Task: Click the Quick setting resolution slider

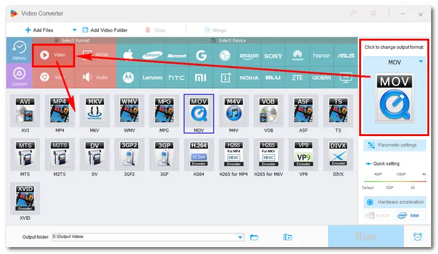Action: click(394, 182)
